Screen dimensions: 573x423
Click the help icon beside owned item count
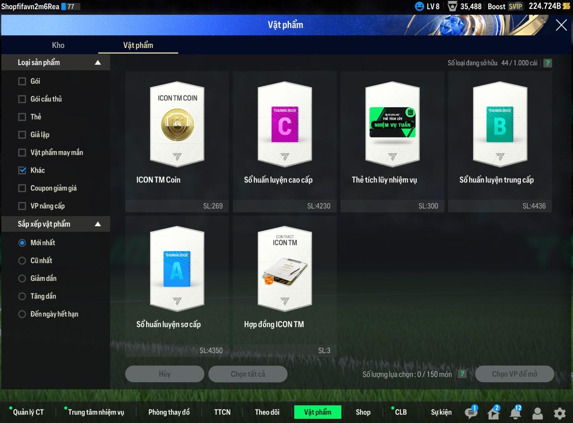coord(547,63)
